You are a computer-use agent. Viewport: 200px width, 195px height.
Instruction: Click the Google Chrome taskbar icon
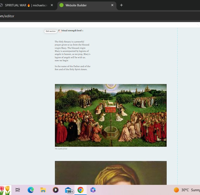pos(80,190)
